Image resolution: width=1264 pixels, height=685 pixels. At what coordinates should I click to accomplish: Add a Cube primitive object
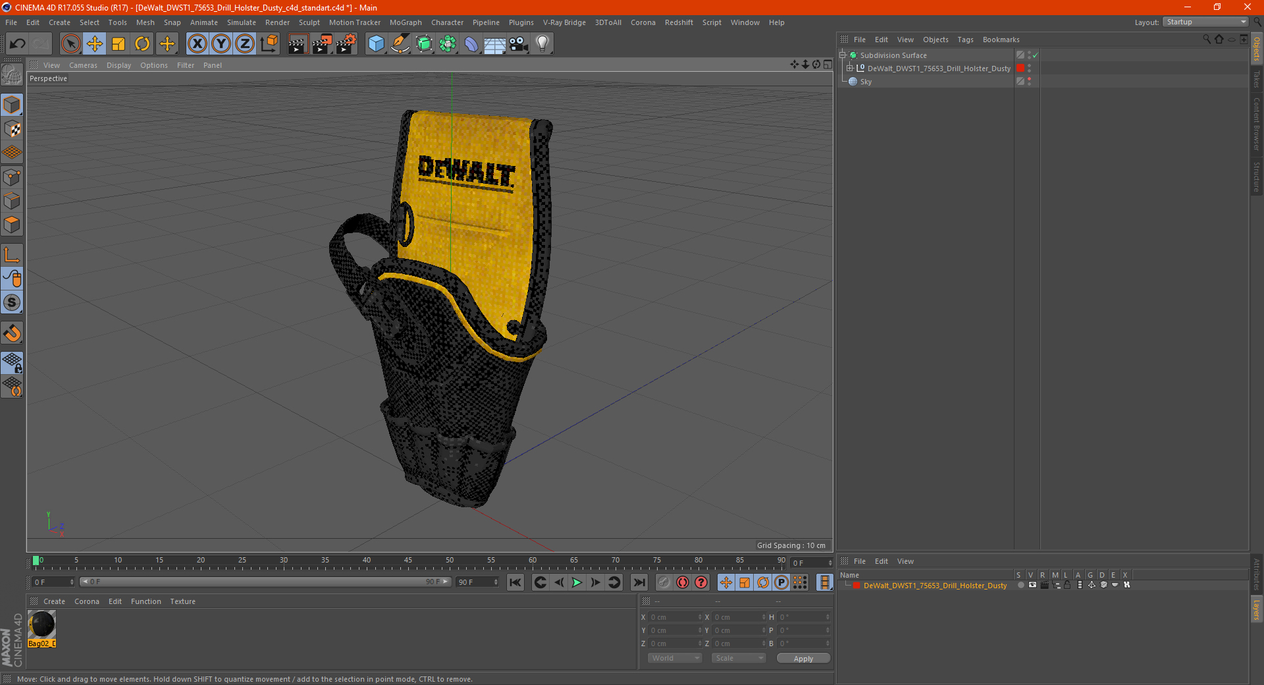click(376, 44)
